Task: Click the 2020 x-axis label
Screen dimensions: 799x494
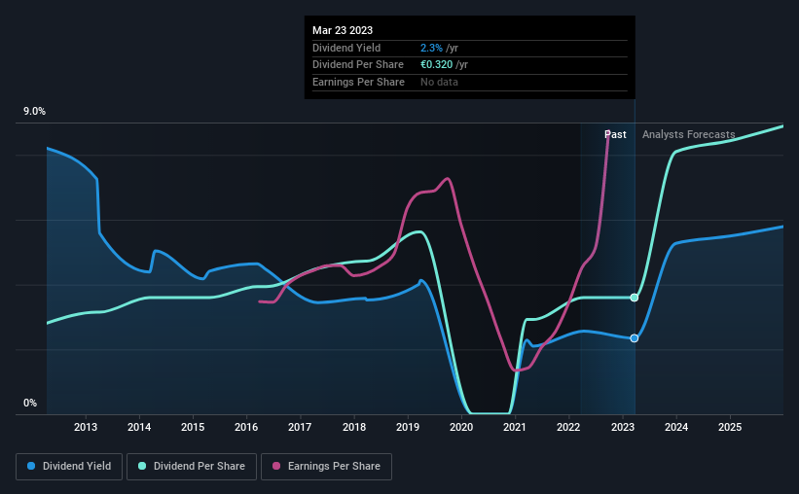Action: pos(461,427)
